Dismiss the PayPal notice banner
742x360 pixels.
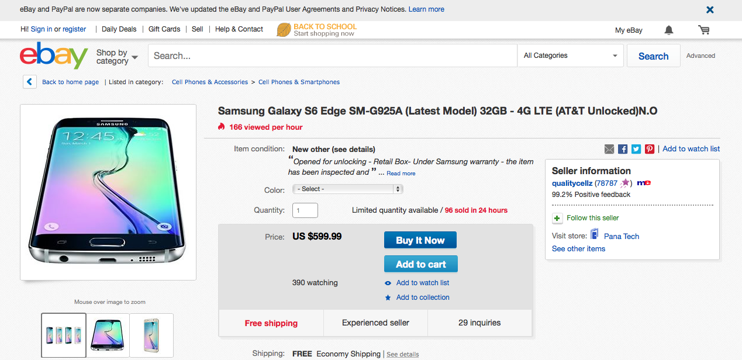710,9
